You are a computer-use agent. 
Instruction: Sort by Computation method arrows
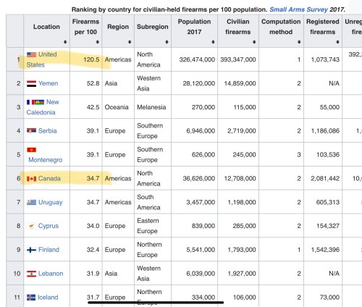point(299,42)
